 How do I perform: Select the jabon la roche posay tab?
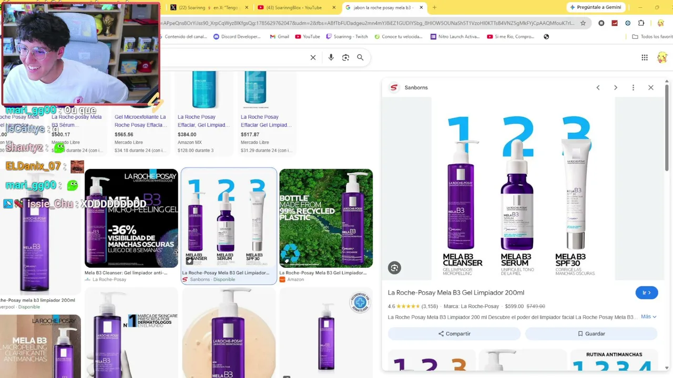384,7
